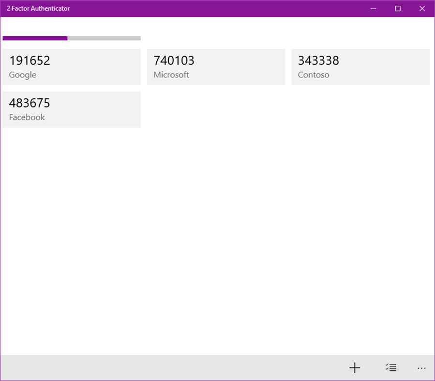The width and height of the screenshot is (435, 381).
Task: Click the code 740103
Action: click(x=174, y=61)
